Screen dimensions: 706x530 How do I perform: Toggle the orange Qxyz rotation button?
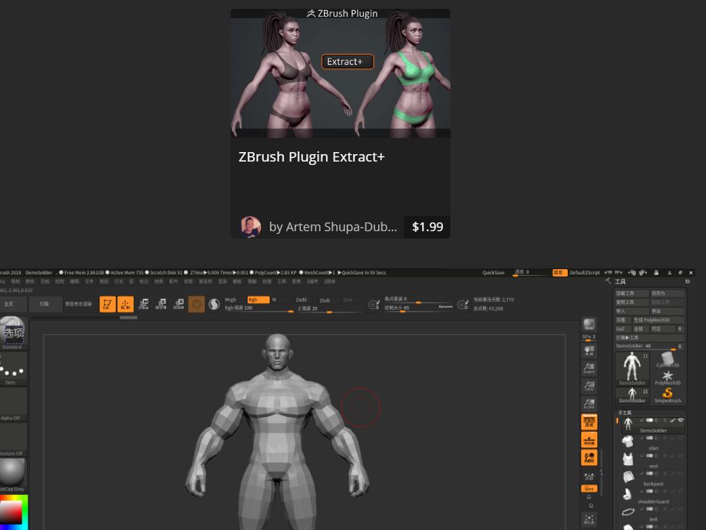tap(589, 488)
